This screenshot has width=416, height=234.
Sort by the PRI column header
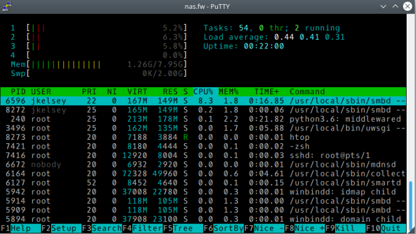(x=89, y=92)
